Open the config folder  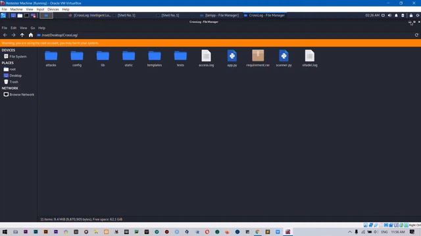(x=77, y=58)
